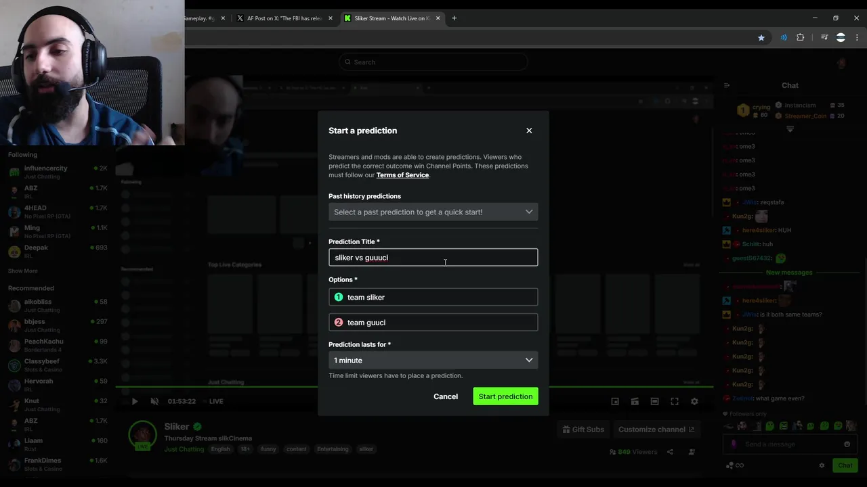Open PeachKachu recommended channel
The height and width of the screenshot is (487, 867).
pos(58,346)
